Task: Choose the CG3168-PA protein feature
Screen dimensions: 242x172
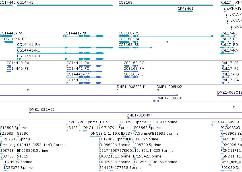Action: 131,71
